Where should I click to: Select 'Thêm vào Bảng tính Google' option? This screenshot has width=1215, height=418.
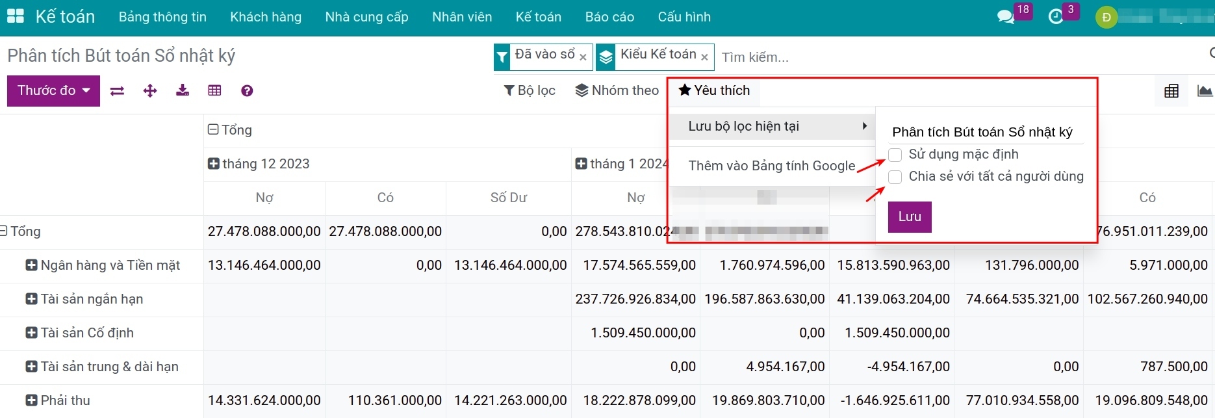click(x=771, y=166)
